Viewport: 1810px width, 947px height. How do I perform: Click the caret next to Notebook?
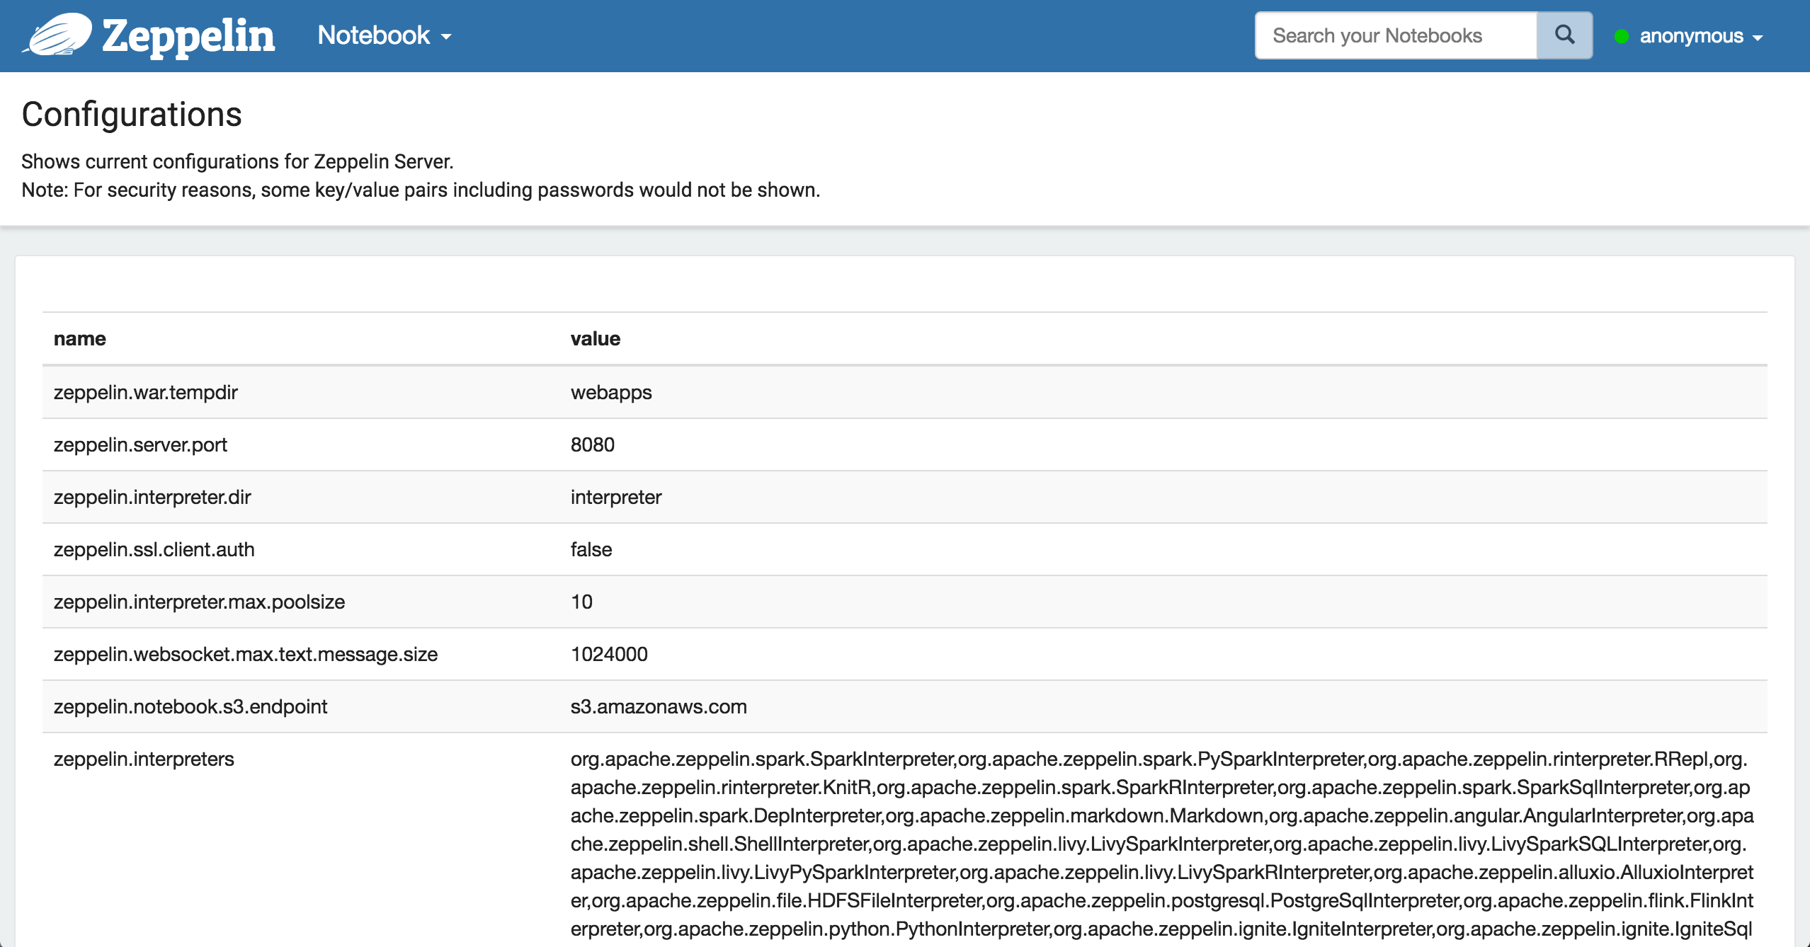447,37
